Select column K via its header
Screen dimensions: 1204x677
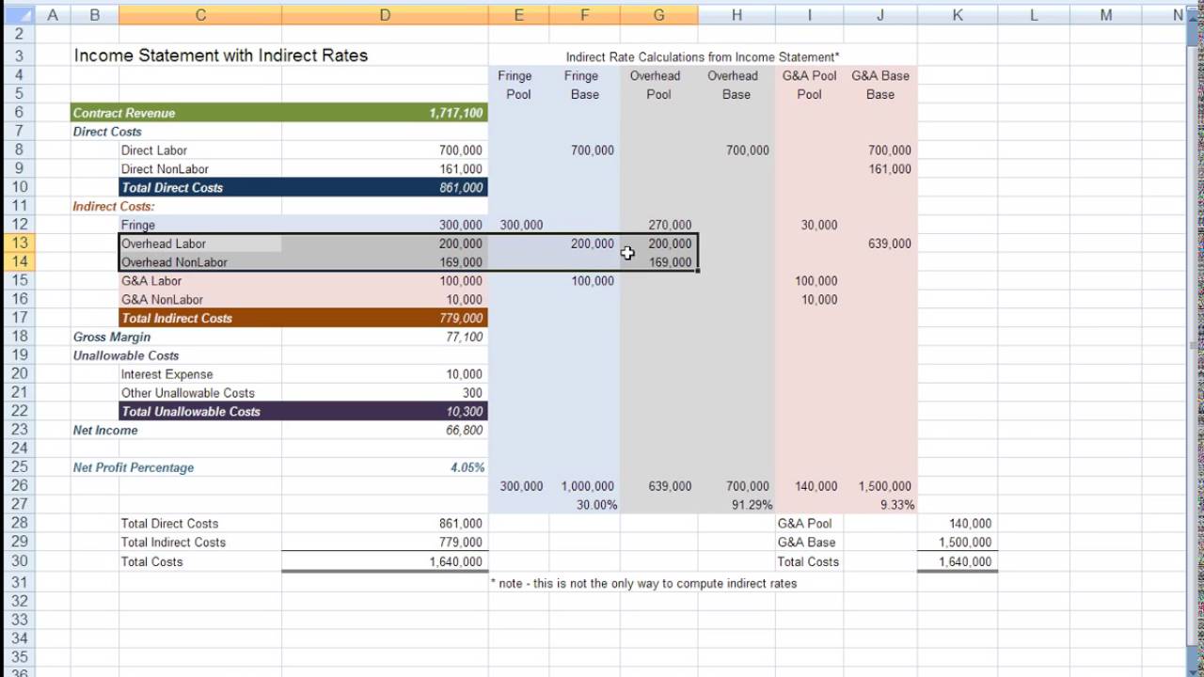click(958, 15)
